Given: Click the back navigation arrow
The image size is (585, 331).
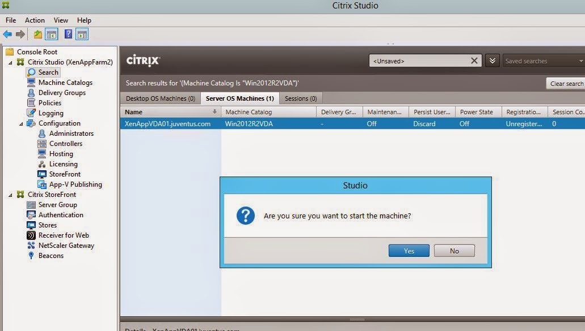Looking at the screenshot, I should [8, 34].
